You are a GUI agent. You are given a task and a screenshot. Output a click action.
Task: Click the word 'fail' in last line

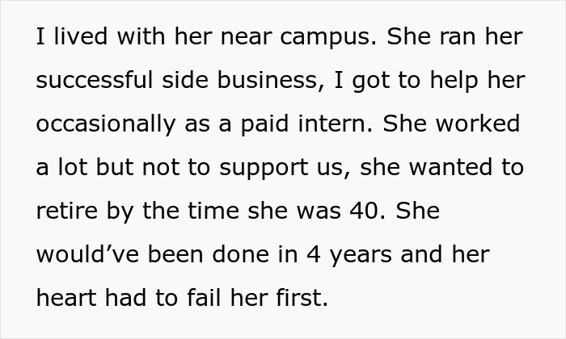pyautogui.click(x=204, y=298)
